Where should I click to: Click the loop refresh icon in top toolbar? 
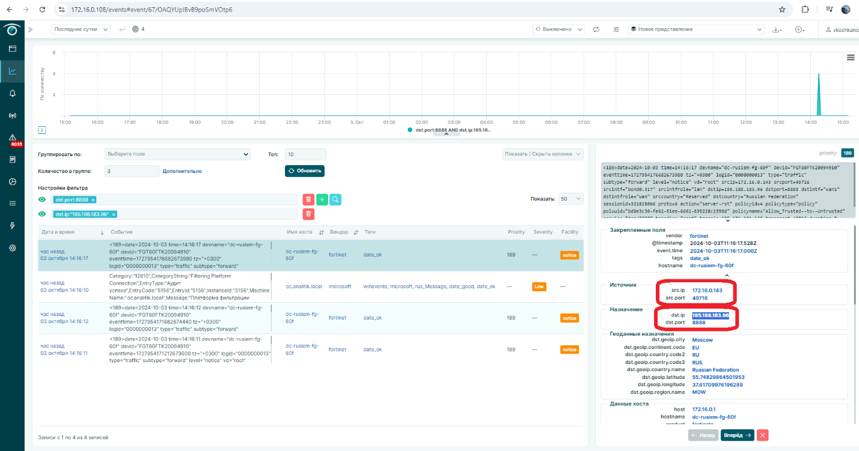point(596,29)
